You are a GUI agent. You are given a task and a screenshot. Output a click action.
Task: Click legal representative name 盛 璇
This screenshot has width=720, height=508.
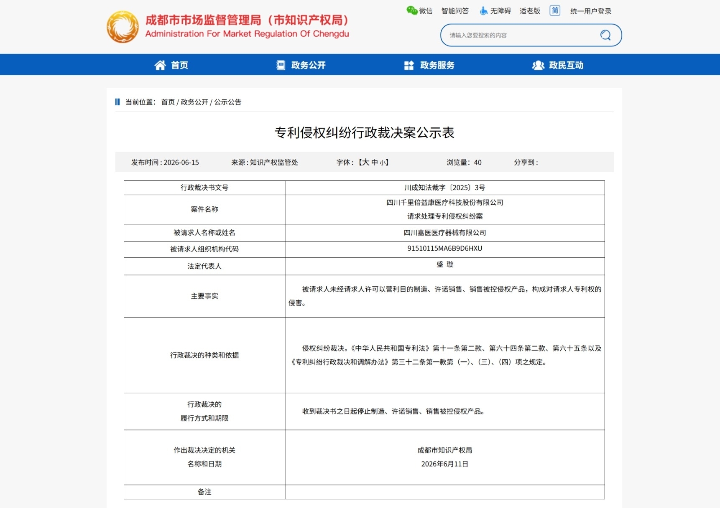pyautogui.click(x=445, y=264)
